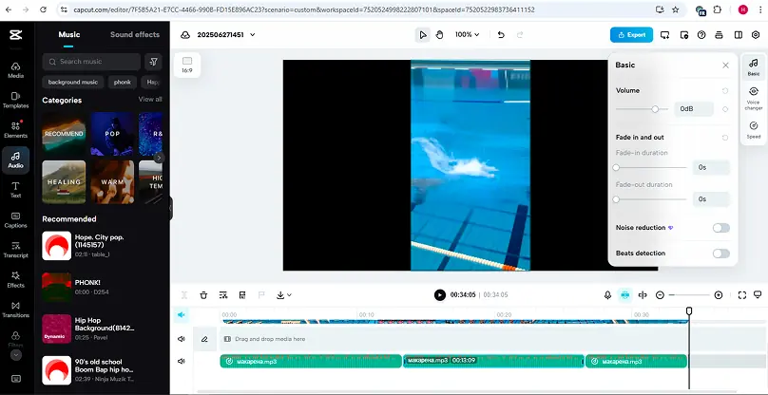Image resolution: width=768 pixels, height=395 pixels.
Task: Mute the main video track
Action: [x=182, y=314]
